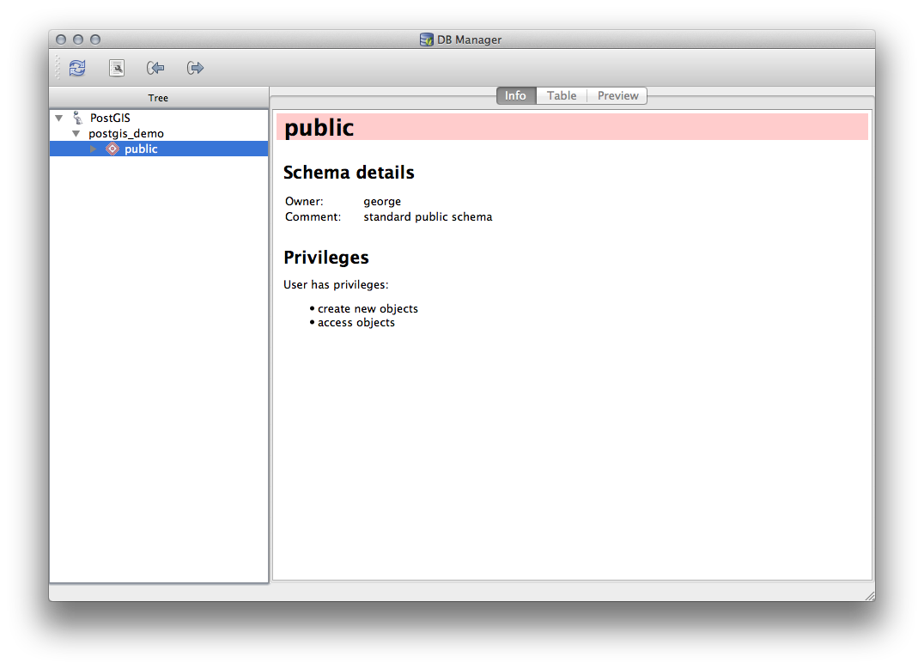
Task: Switch to the Preview tab
Action: point(617,95)
